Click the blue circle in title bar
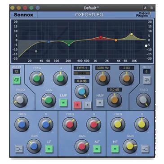Image resolution: width=164 pixels, height=164 pixels. [38, 8]
